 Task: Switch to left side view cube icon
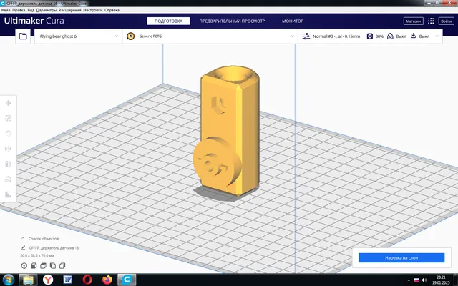click(53, 265)
